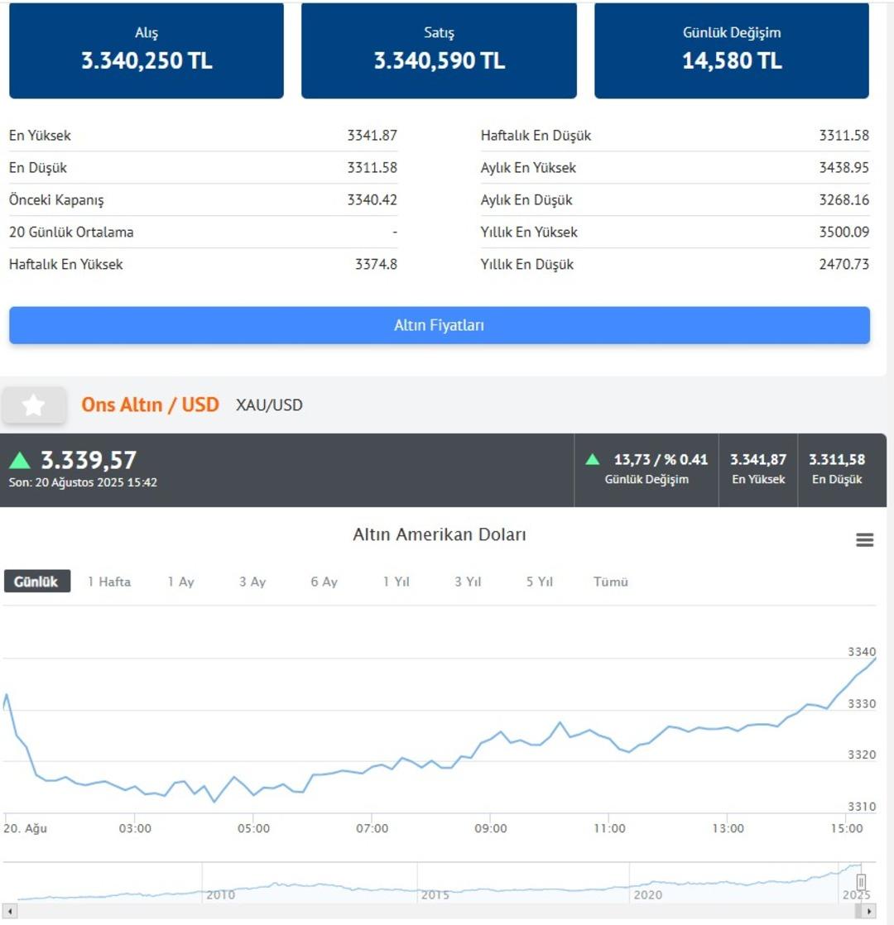This screenshot has height=925, width=894.
Task: Grab the navigator range handle at 2025
Action: point(861,882)
